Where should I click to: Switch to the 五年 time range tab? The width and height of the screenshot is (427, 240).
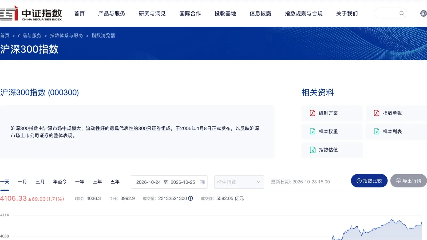point(115,182)
